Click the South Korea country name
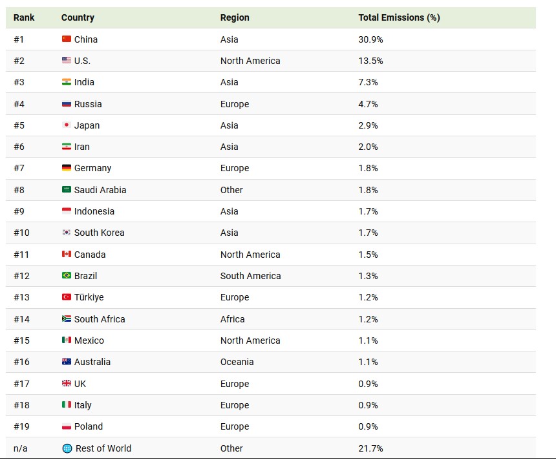 tap(100, 233)
